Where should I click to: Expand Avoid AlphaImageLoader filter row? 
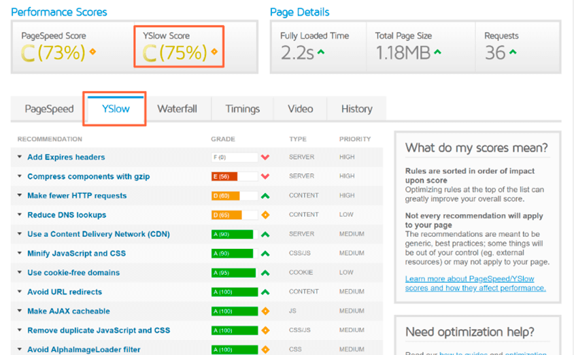pos(20,349)
